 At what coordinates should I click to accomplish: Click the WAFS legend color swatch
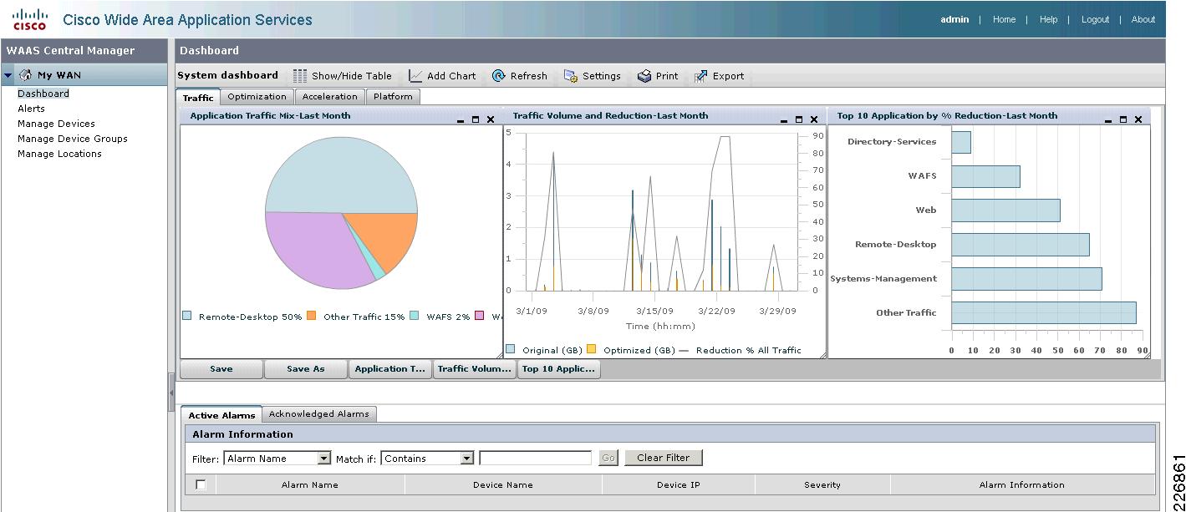click(x=415, y=316)
